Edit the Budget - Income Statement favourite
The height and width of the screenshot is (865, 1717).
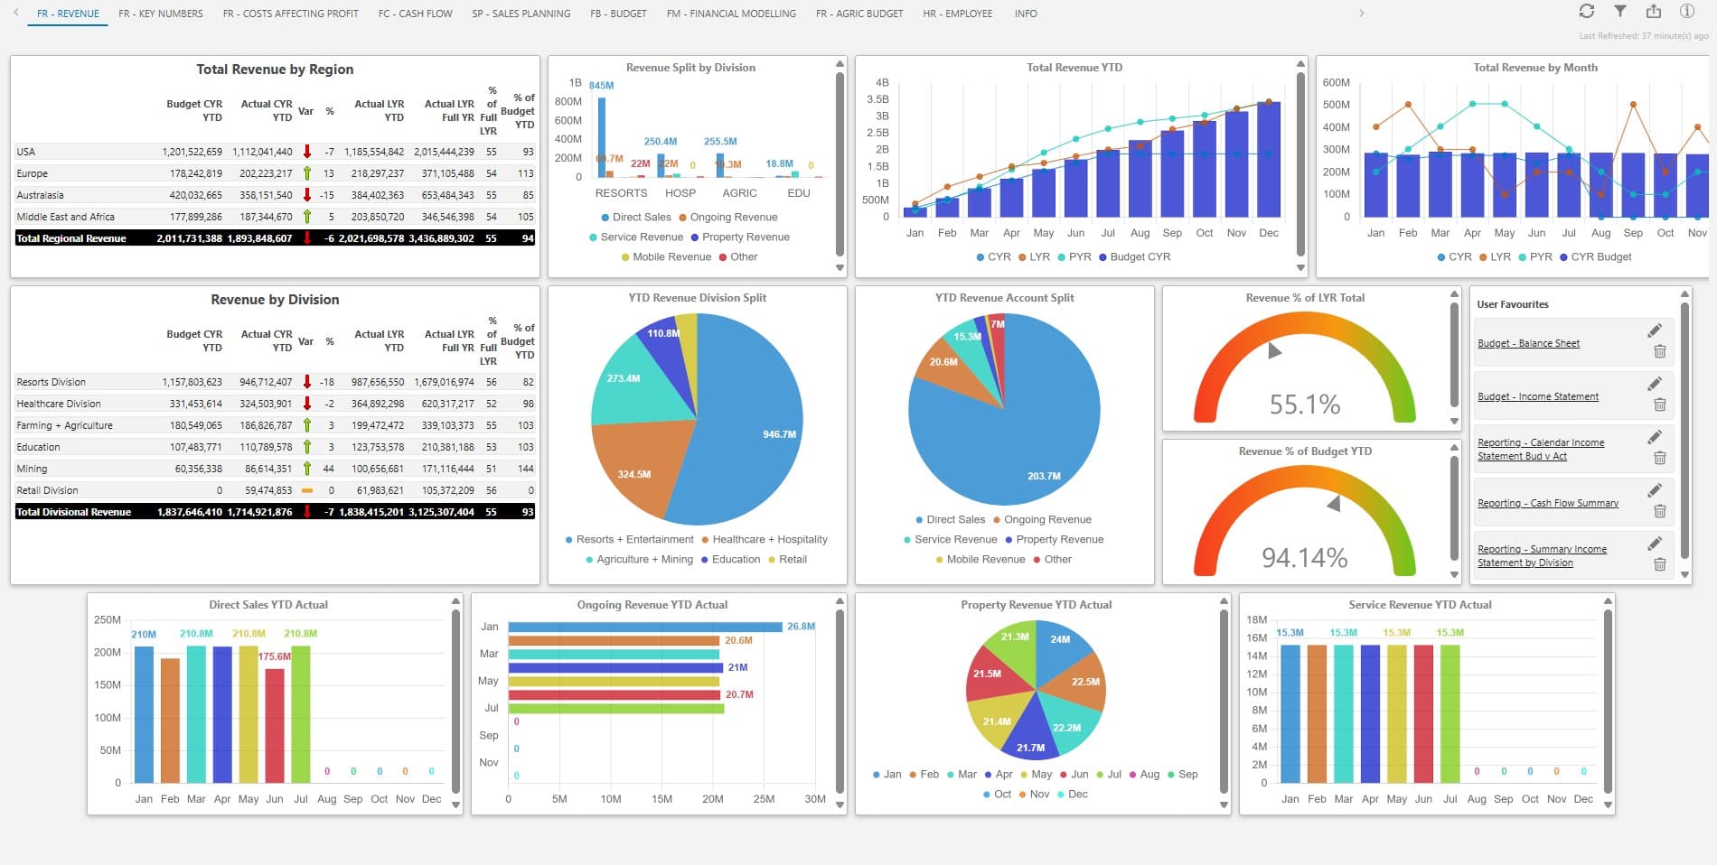pos(1655,385)
